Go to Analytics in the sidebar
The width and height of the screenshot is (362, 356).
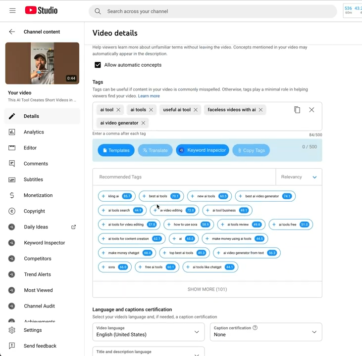click(34, 132)
